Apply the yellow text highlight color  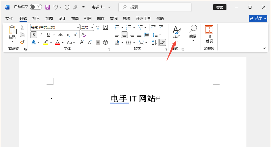tap(46, 42)
